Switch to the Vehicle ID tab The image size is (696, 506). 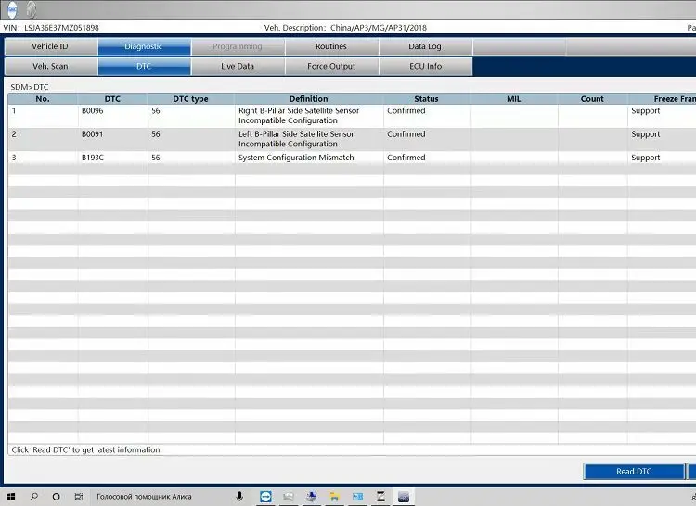51,46
